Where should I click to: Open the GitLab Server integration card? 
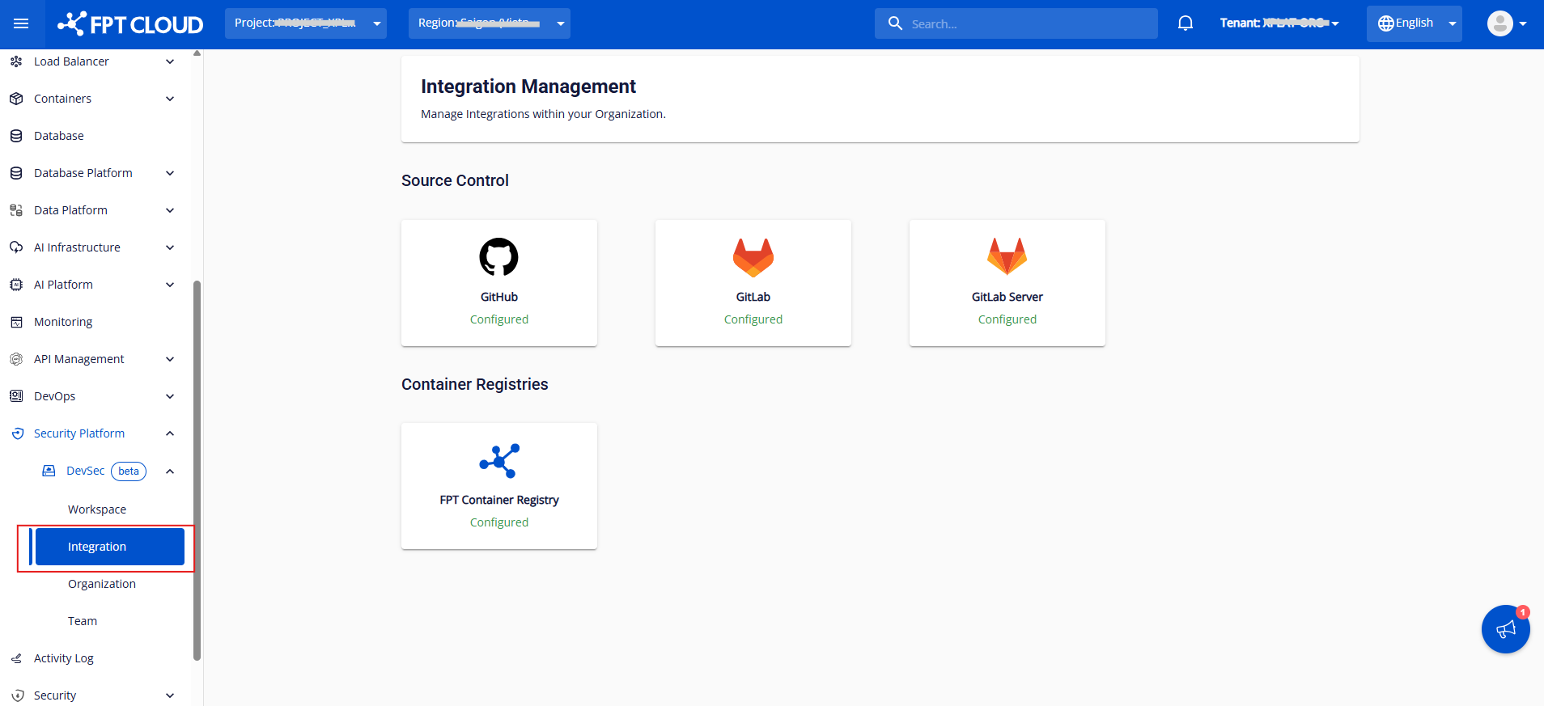point(1007,283)
